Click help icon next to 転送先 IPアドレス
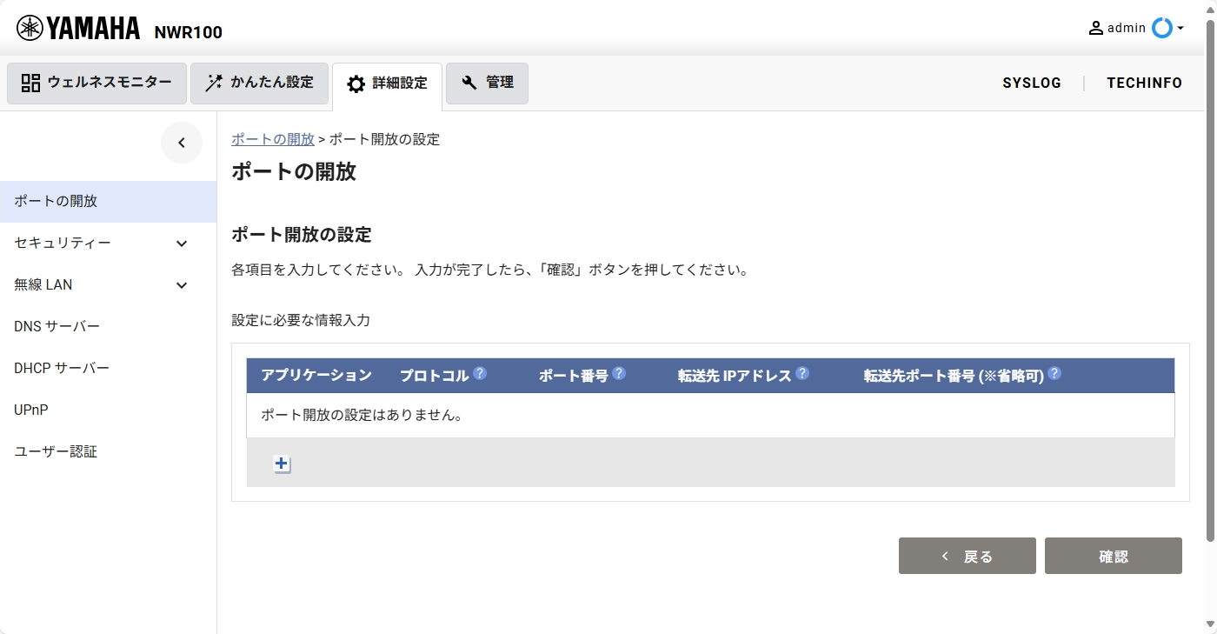This screenshot has height=634, width=1217. pyautogui.click(x=802, y=374)
